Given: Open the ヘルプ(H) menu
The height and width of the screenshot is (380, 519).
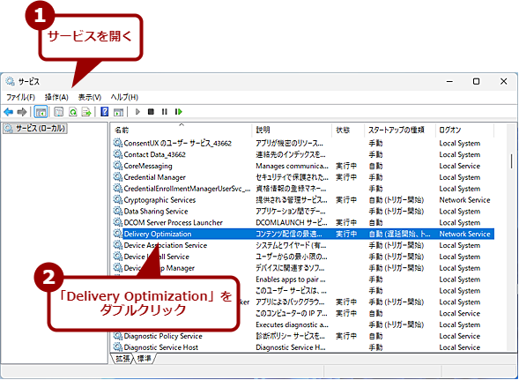Looking at the screenshot, I should pos(124,97).
